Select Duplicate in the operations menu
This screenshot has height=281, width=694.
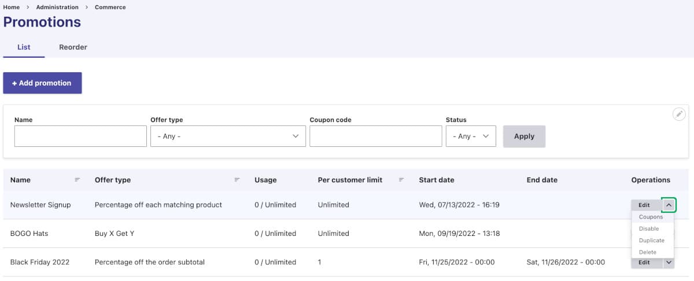point(651,241)
